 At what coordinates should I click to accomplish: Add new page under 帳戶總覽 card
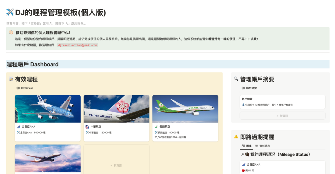[x=282, y=116]
